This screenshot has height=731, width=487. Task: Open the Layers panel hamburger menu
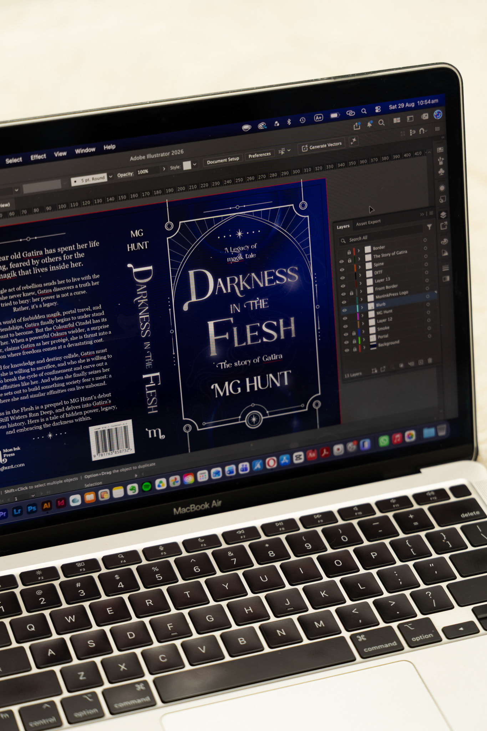coord(431,213)
